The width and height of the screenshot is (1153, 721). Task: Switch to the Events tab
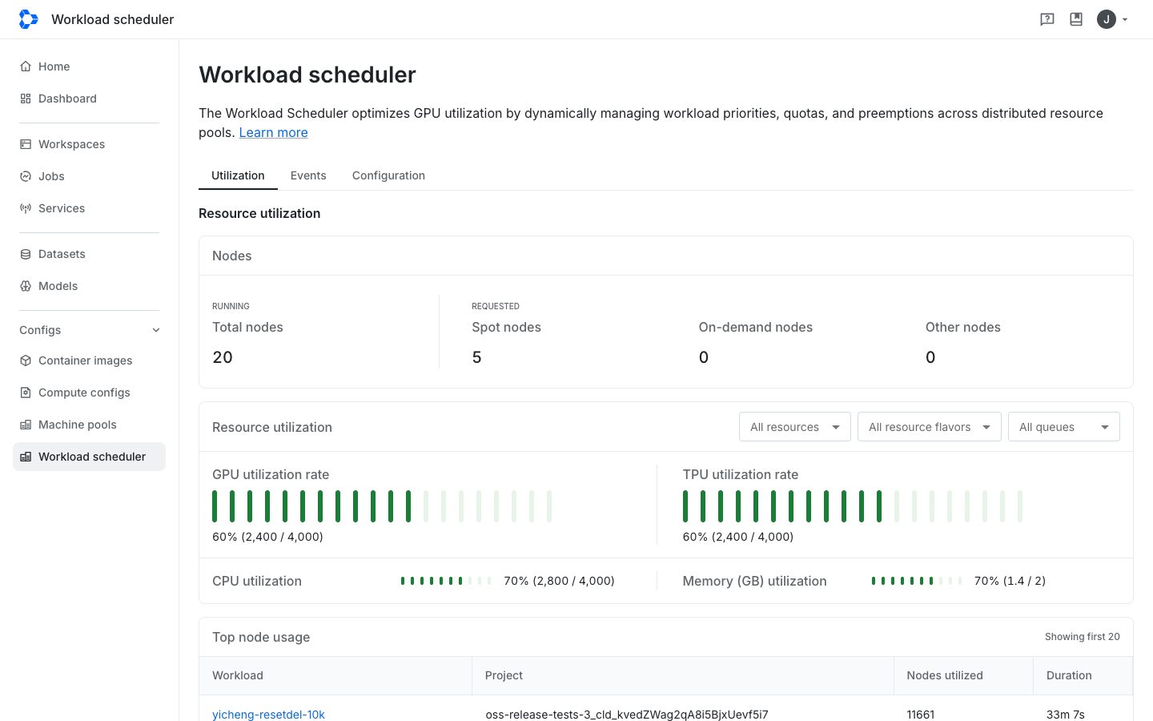point(308,175)
